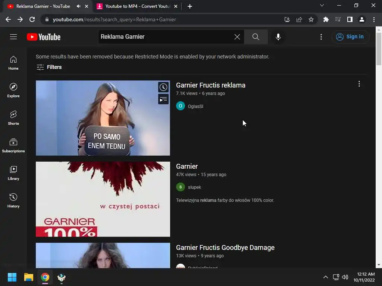Open the network icon in tray
This screenshot has width=382, height=286.
336,277
